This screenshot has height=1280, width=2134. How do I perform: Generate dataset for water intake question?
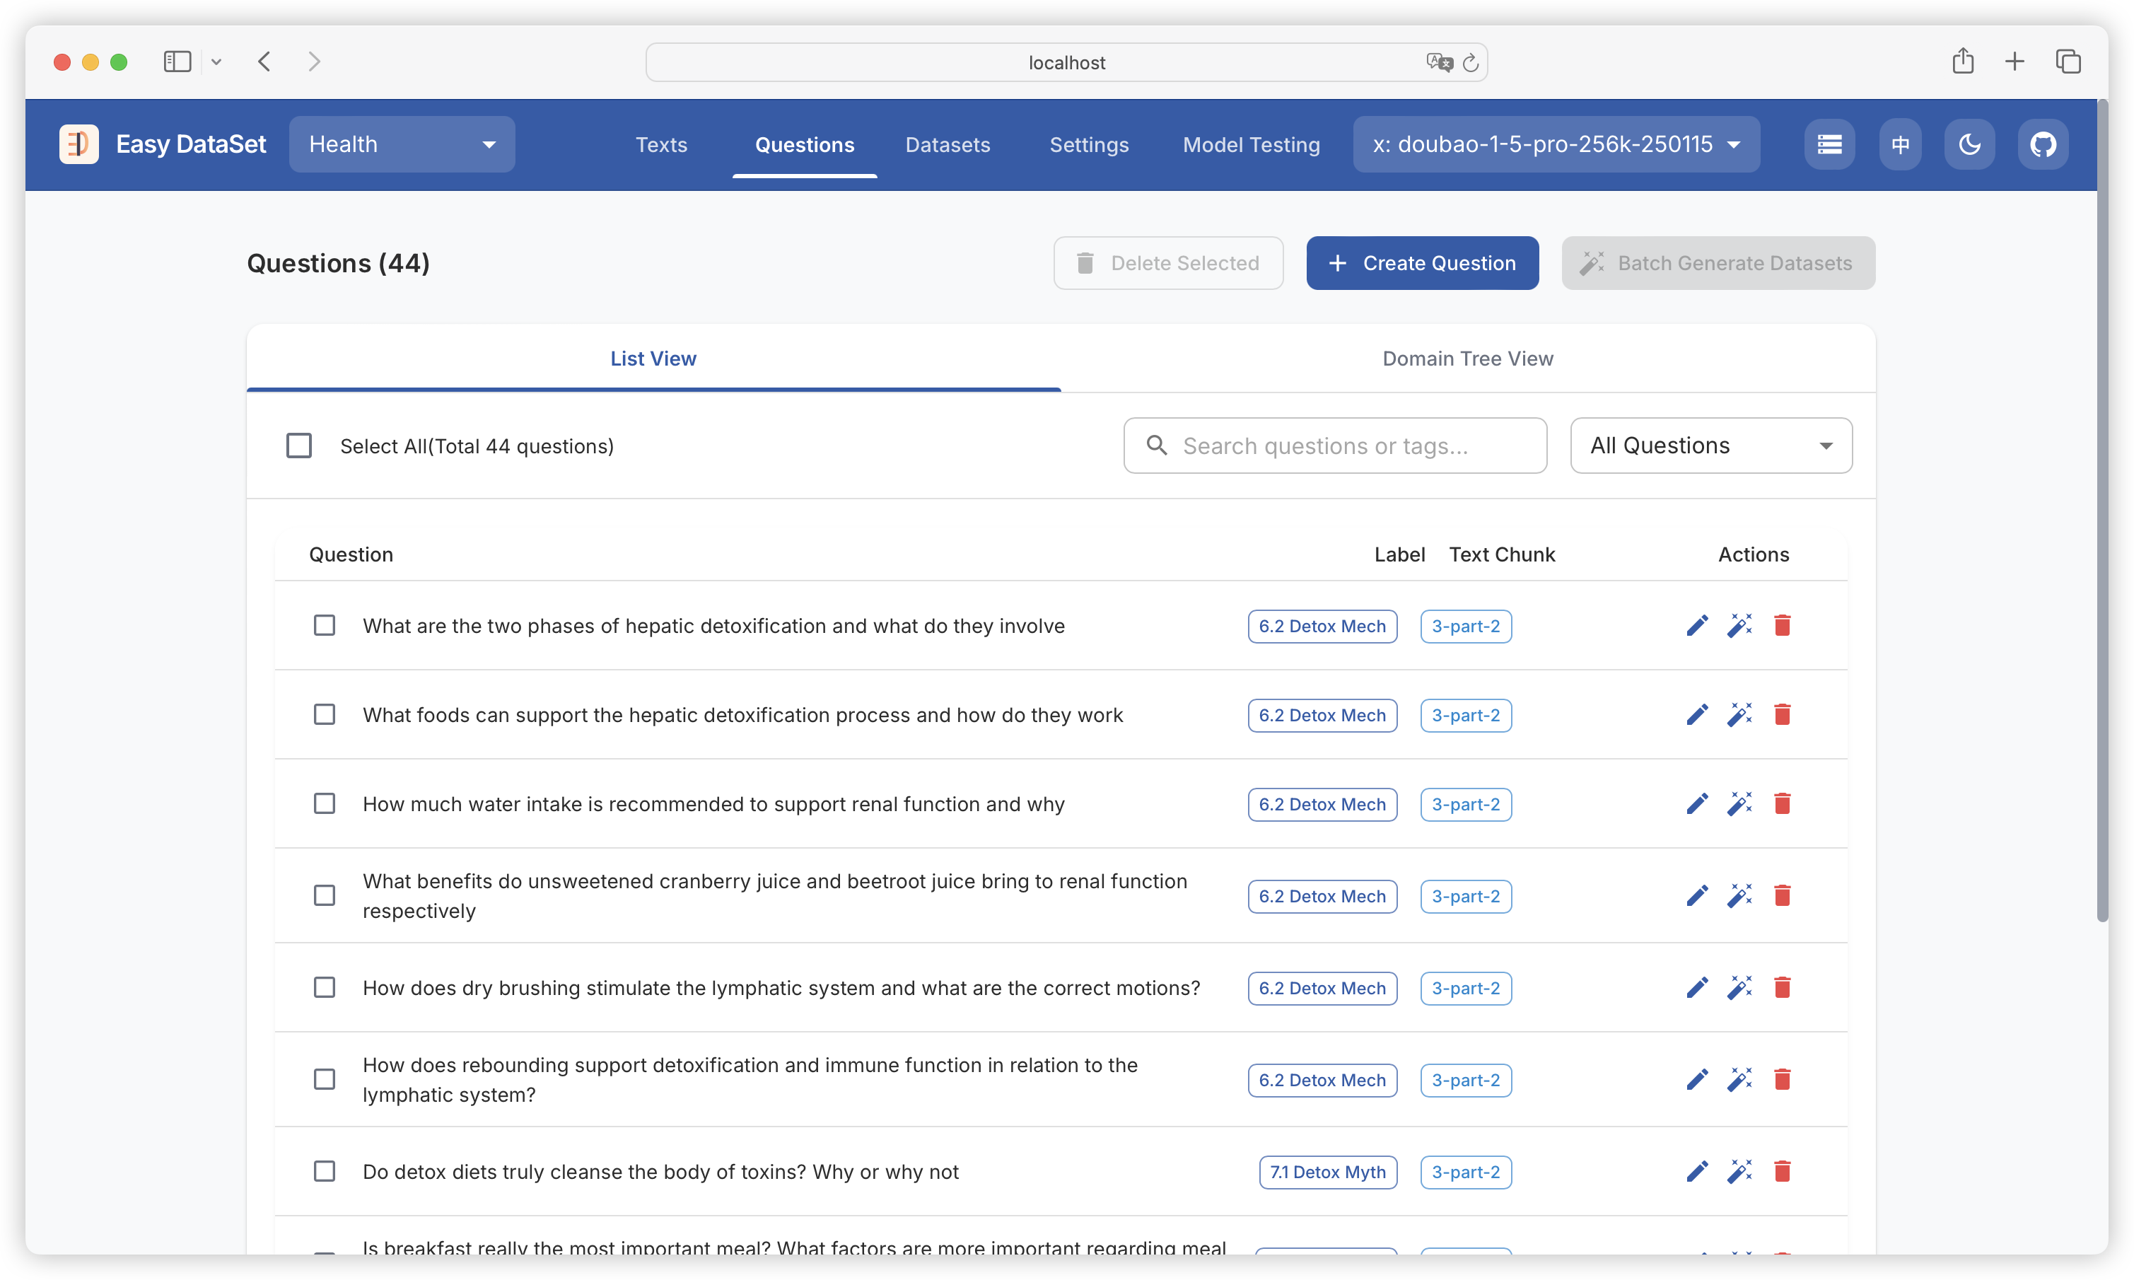tap(1739, 804)
